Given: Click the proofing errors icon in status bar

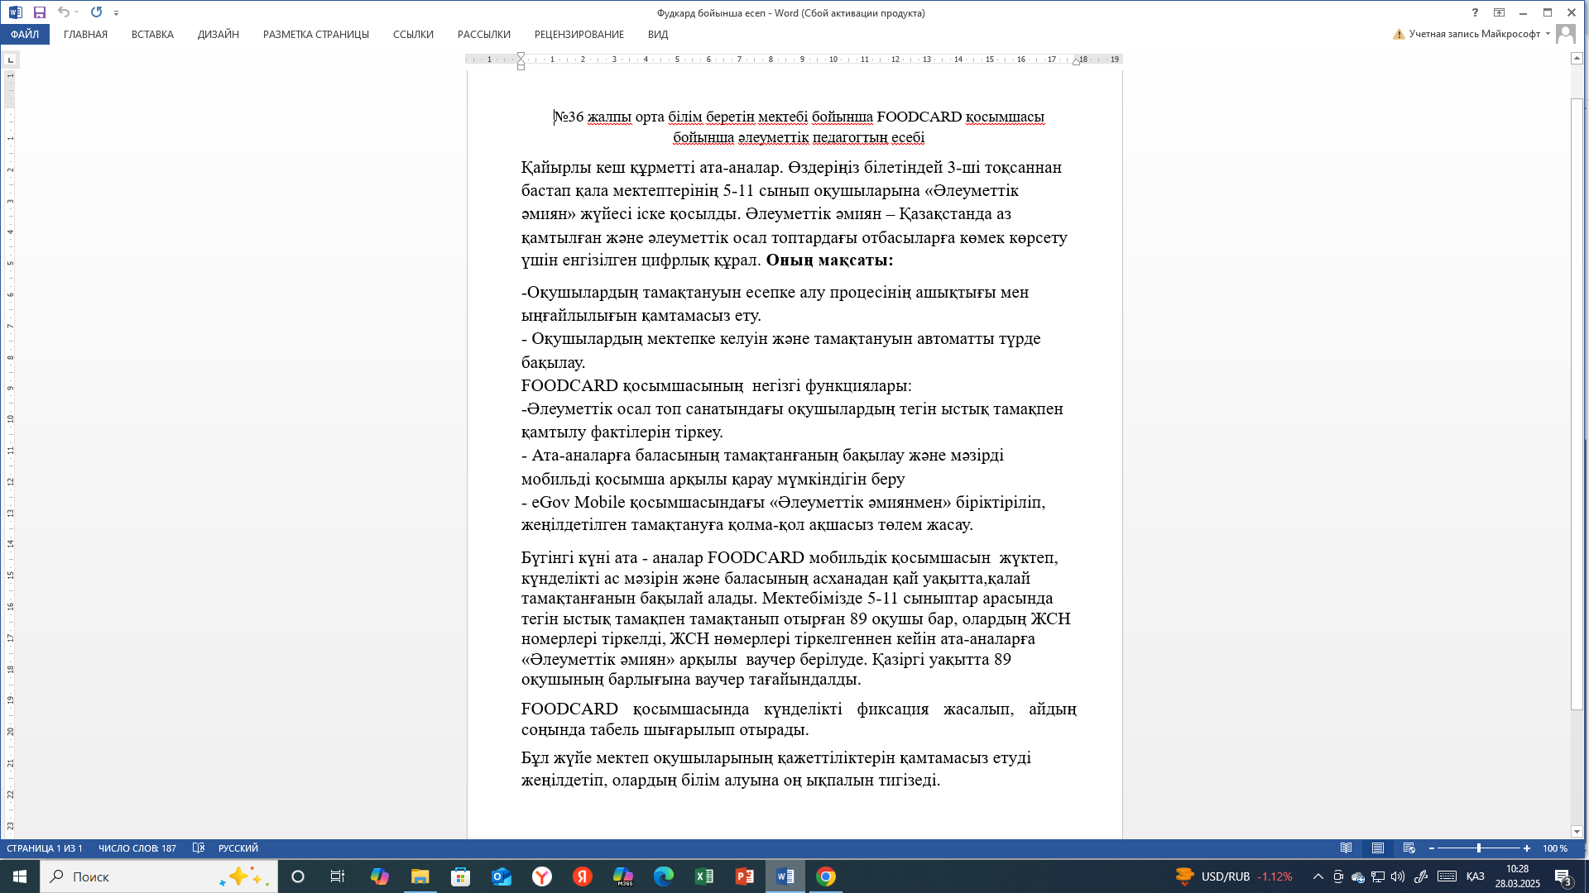Looking at the screenshot, I should coord(199,848).
